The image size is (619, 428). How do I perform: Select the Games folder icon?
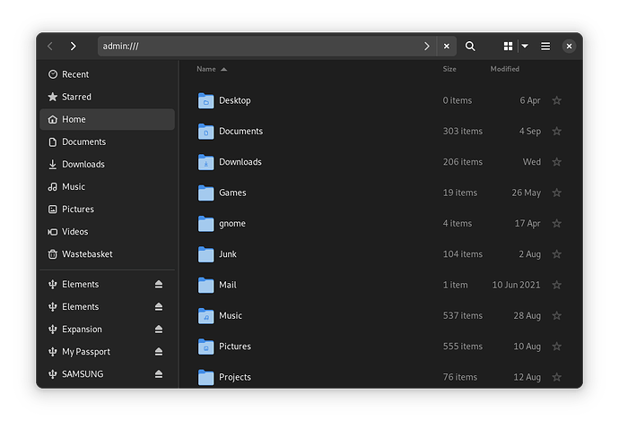[205, 193]
